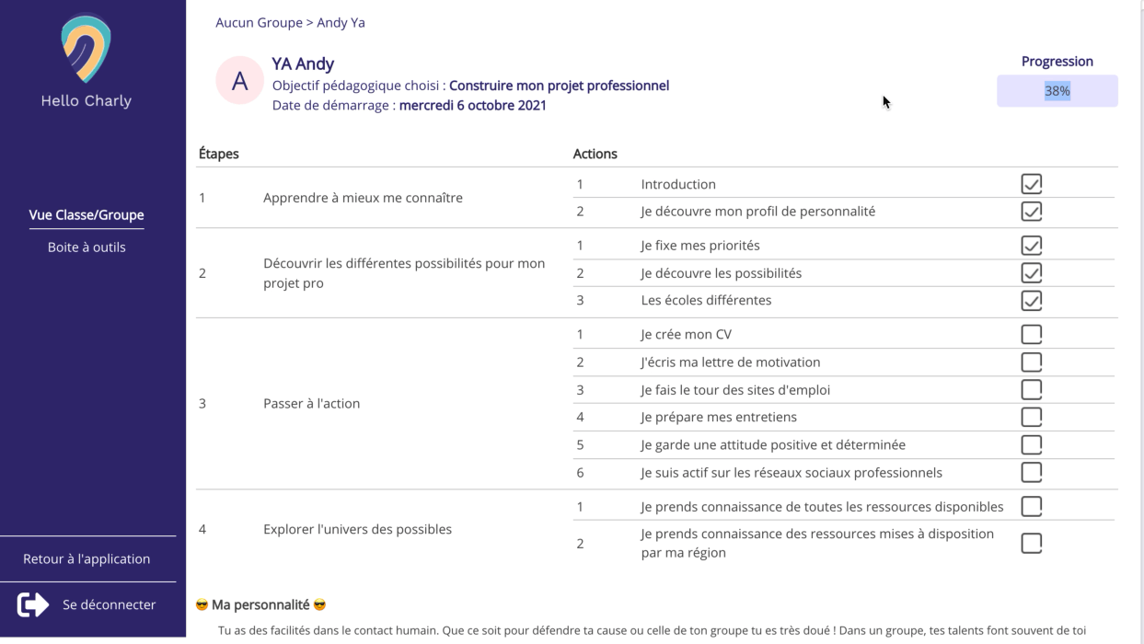Click the "Se déconnecter" button
The image size is (1144, 644).
click(109, 604)
